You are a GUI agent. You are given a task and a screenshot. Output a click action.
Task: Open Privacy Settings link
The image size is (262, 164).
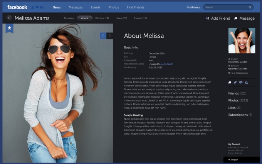235,153
